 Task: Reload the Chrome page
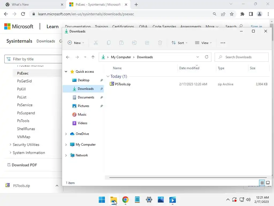point(23,14)
